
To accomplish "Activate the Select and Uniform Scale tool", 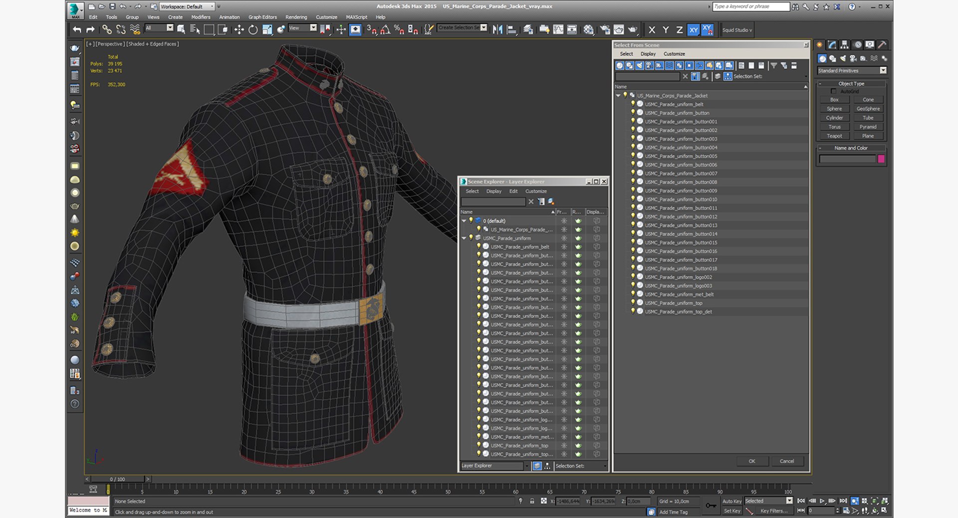I will coord(267,30).
